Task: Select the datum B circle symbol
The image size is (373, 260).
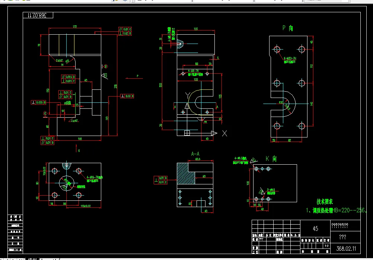Action: point(106,66)
